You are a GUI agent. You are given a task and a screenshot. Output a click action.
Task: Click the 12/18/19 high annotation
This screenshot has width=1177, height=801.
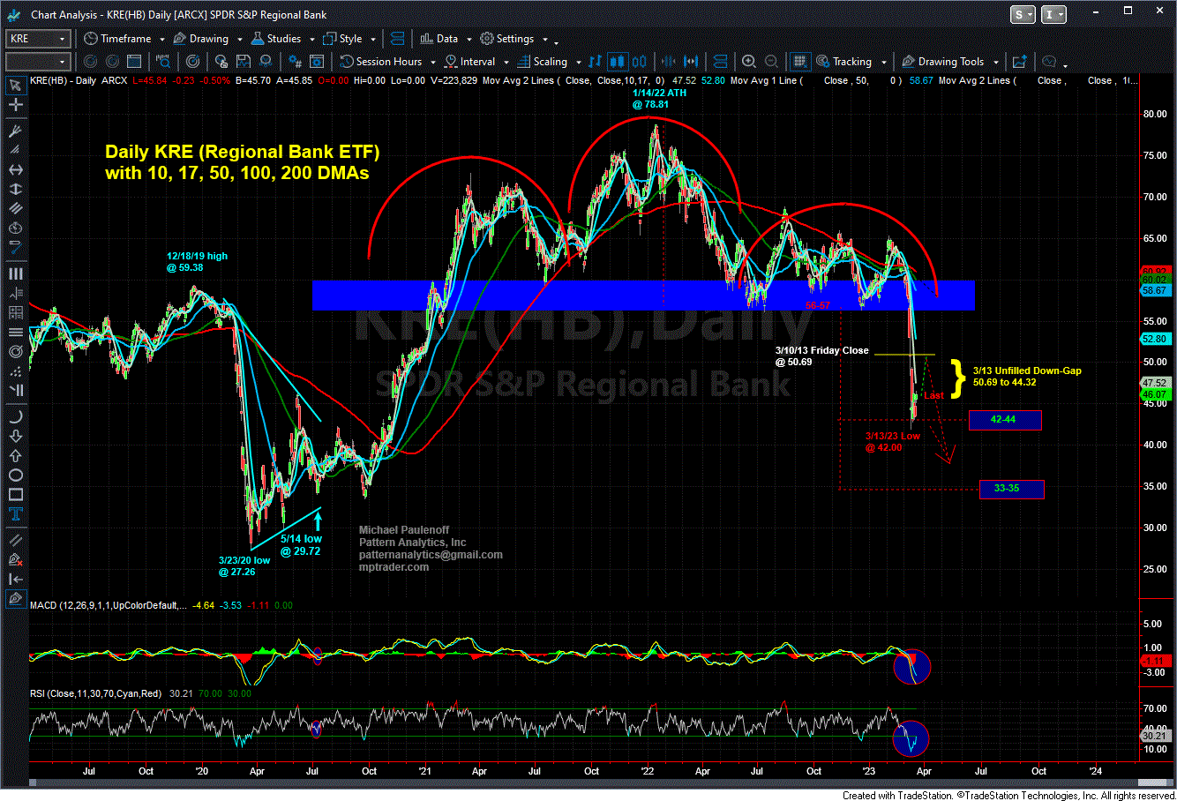197,262
